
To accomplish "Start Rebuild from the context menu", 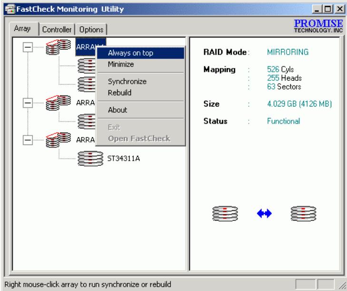I will [x=140, y=93].
